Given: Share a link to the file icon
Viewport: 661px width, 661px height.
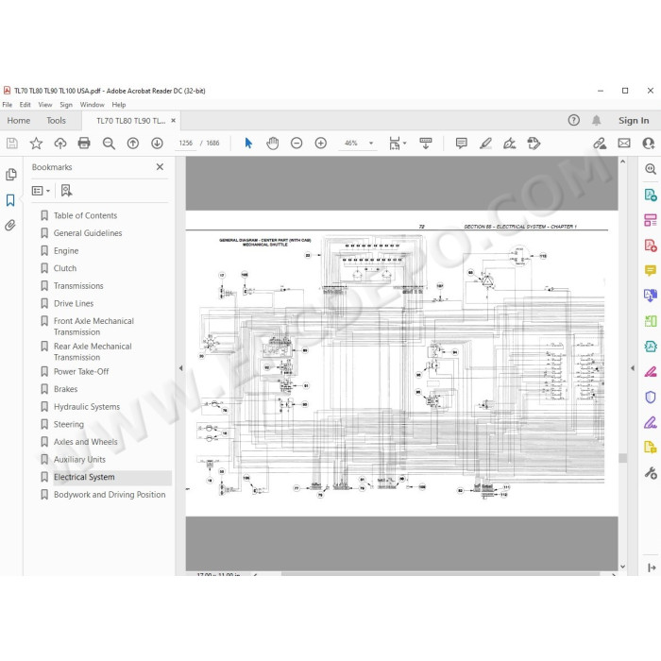Looking at the screenshot, I should (600, 144).
